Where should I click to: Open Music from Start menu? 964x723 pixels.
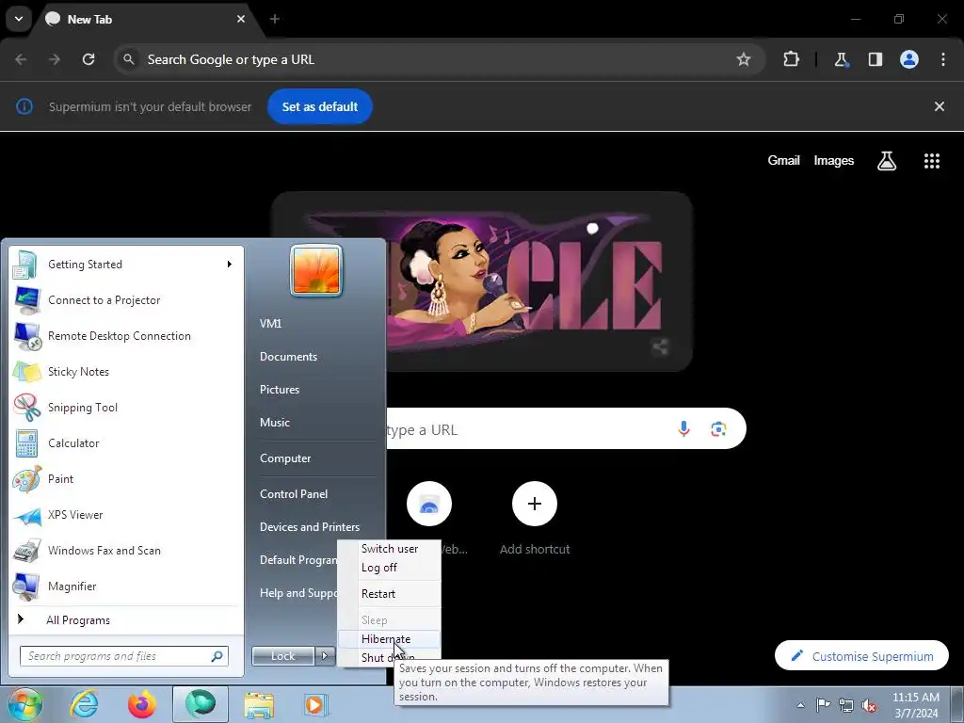(x=274, y=423)
